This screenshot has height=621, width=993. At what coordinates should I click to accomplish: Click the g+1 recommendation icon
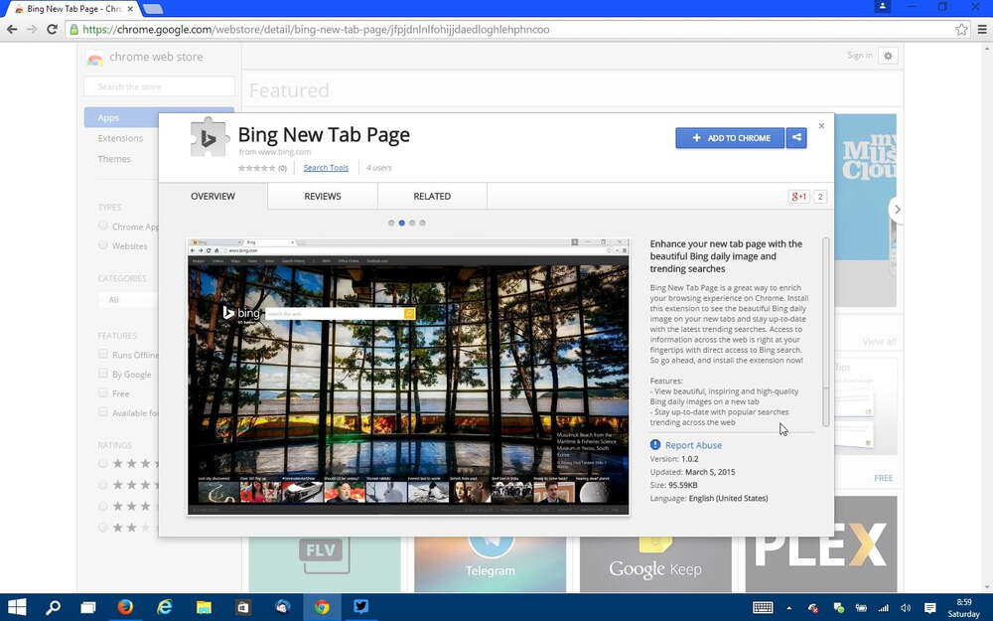[x=798, y=197]
